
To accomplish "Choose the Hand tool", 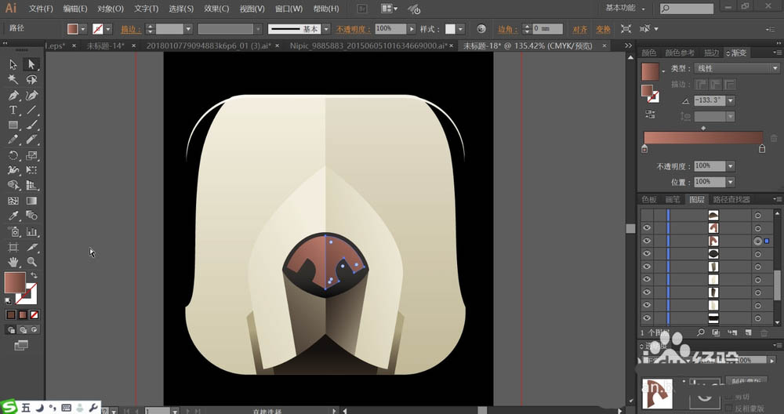I will (x=13, y=261).
